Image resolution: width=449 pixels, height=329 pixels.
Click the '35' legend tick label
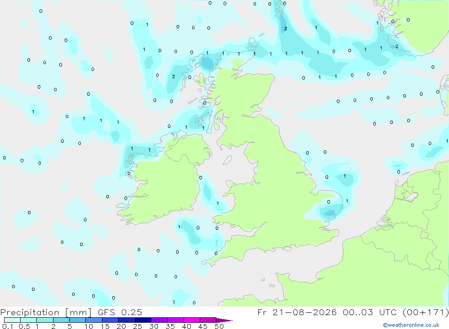pyautogui.click(x=170, y=326)
